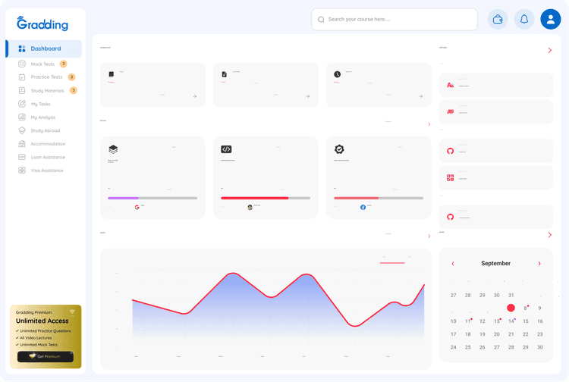
Task: Open the card with the red Aa icon
Action: point(495,85)
